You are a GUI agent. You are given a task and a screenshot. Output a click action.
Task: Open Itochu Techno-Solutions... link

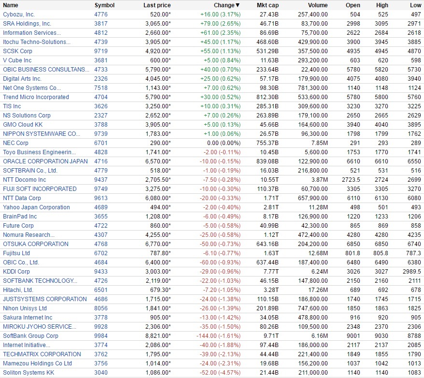tap(37, 42)
